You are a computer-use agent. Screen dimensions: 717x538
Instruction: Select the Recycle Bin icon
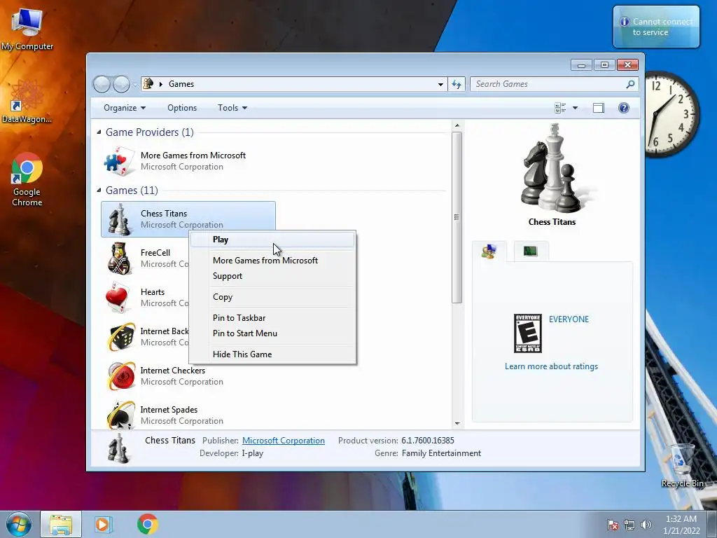pyautogui.click(x=682, y=465)
